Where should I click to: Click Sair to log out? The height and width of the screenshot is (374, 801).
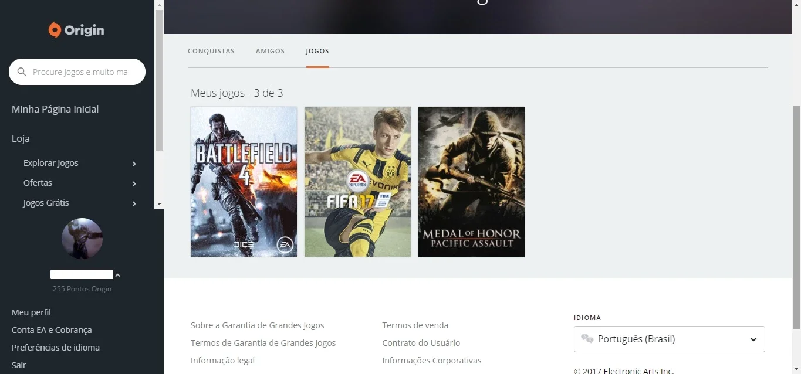(19, 365)
